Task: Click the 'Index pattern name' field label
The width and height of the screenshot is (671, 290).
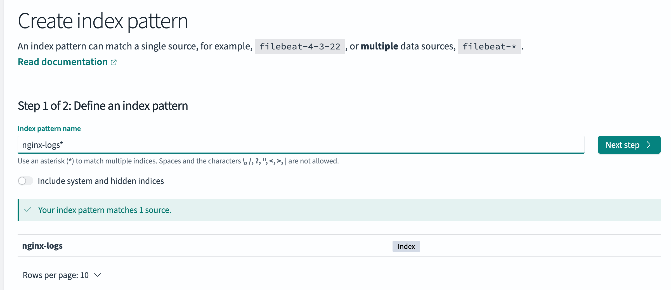Action: tap(49, 129)
